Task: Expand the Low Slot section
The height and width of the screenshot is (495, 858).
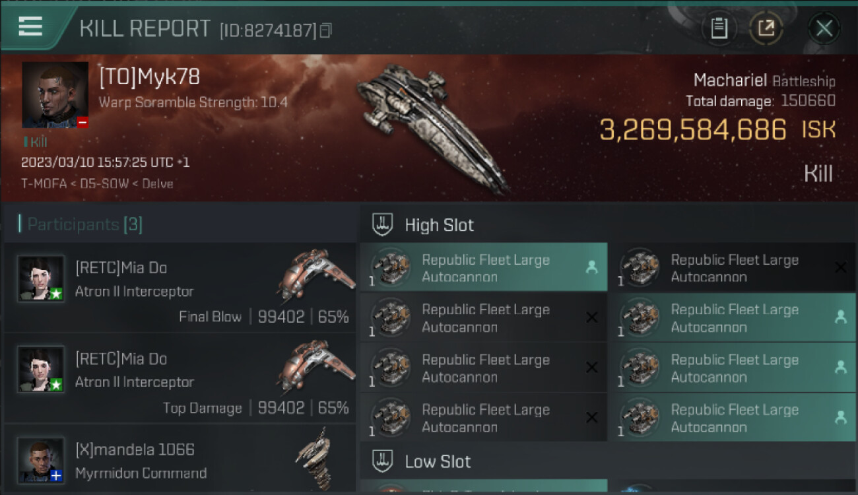Action: pos(438,461)
